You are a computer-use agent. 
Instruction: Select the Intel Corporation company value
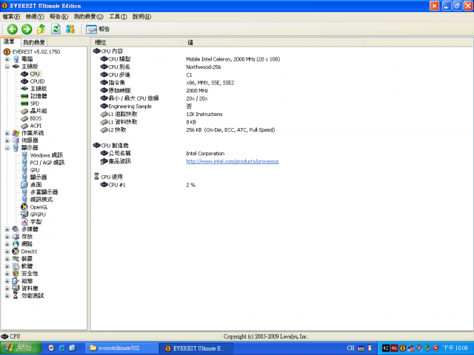coord(205,153)
